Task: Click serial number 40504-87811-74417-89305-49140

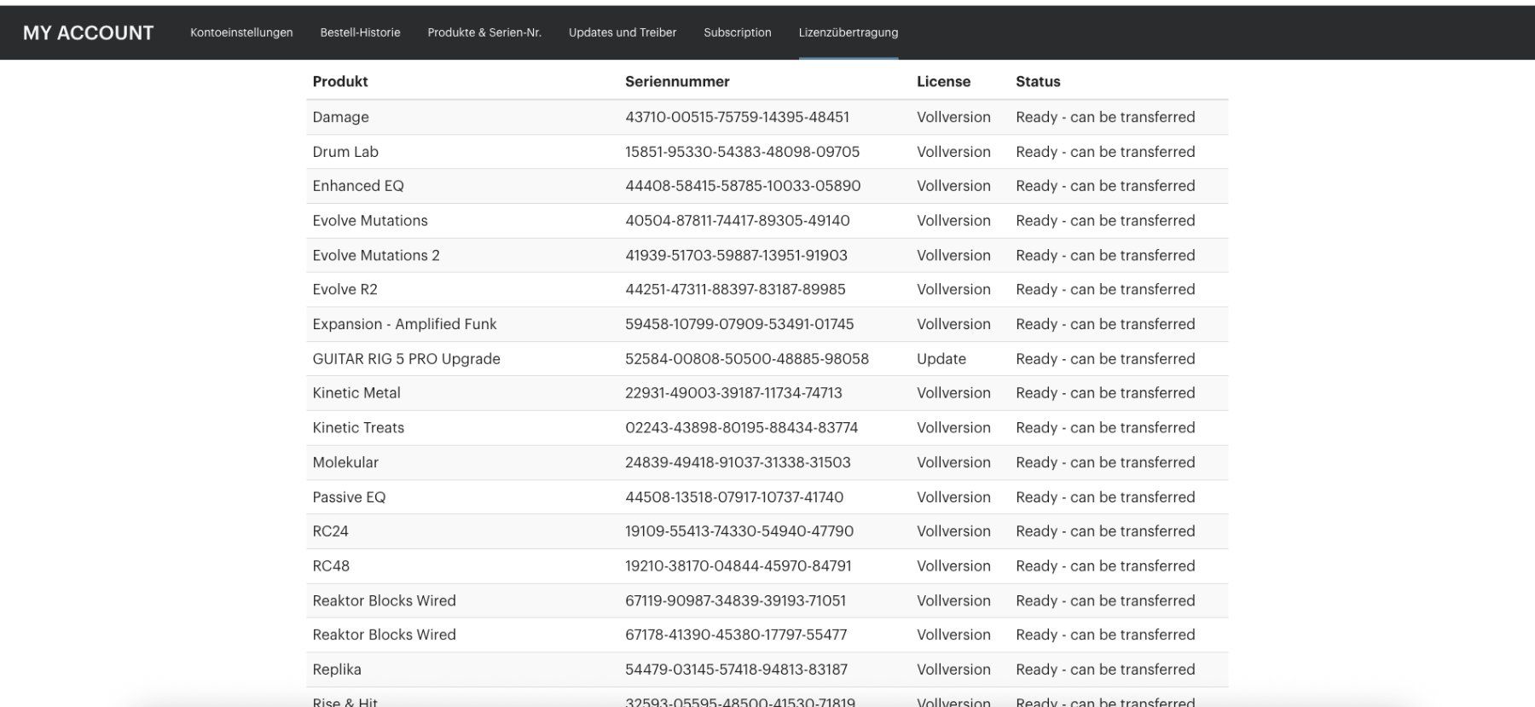Action: (x=737, y=221)
